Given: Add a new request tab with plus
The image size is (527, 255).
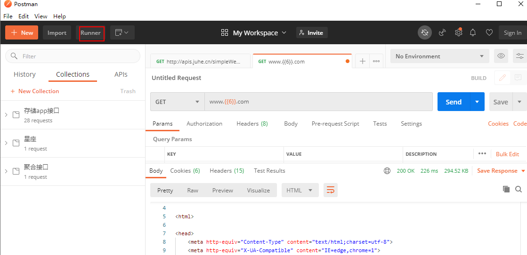Looking at the screenshot, I should (362, 62).
